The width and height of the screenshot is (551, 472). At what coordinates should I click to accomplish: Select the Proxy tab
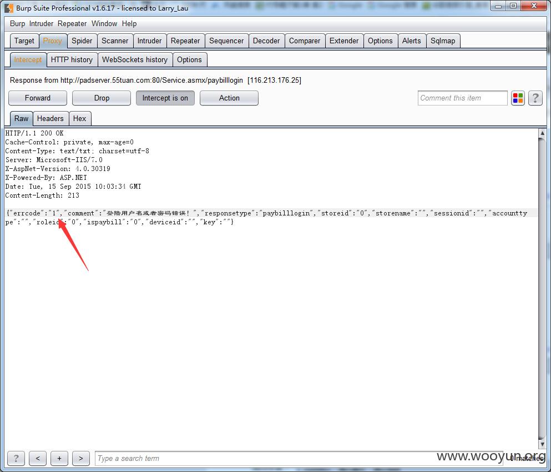coord(53,41)
